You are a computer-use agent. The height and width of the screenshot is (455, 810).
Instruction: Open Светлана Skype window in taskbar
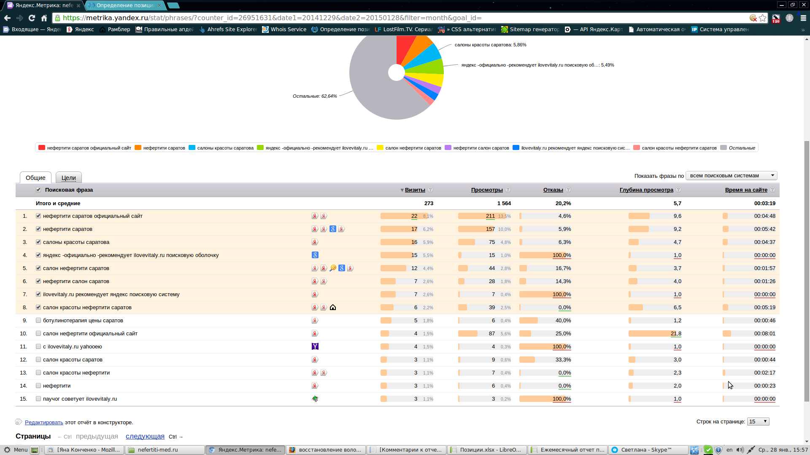click(x=648, y=450)
